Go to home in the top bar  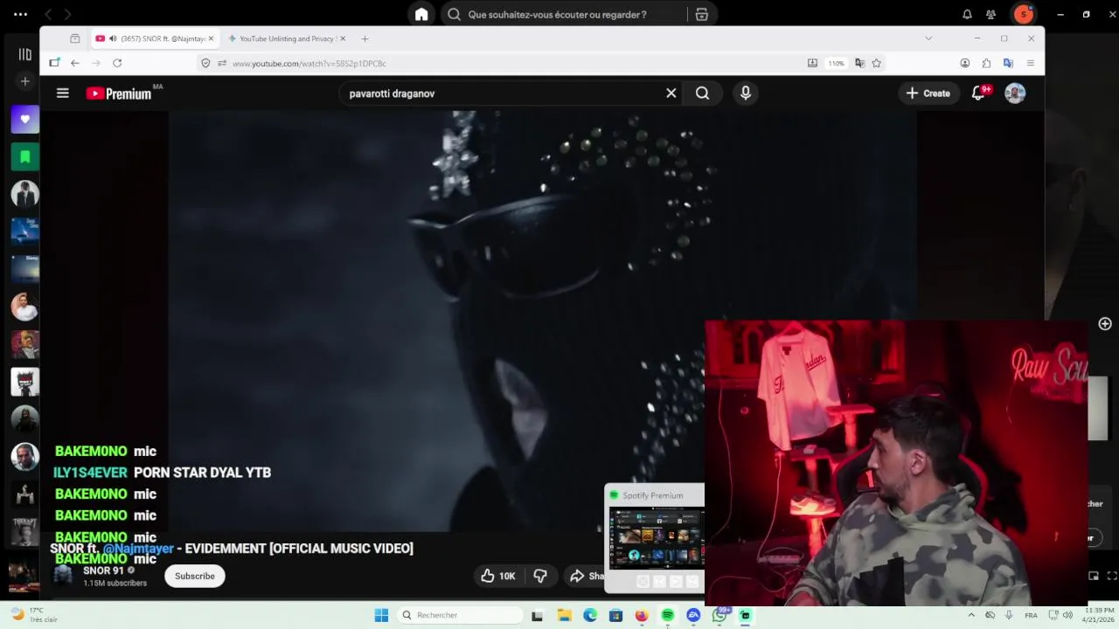tap(421, 14)
